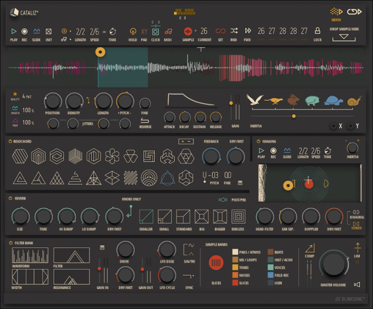Click the main REC record button
373x309 pixels.
coord(24,31)
